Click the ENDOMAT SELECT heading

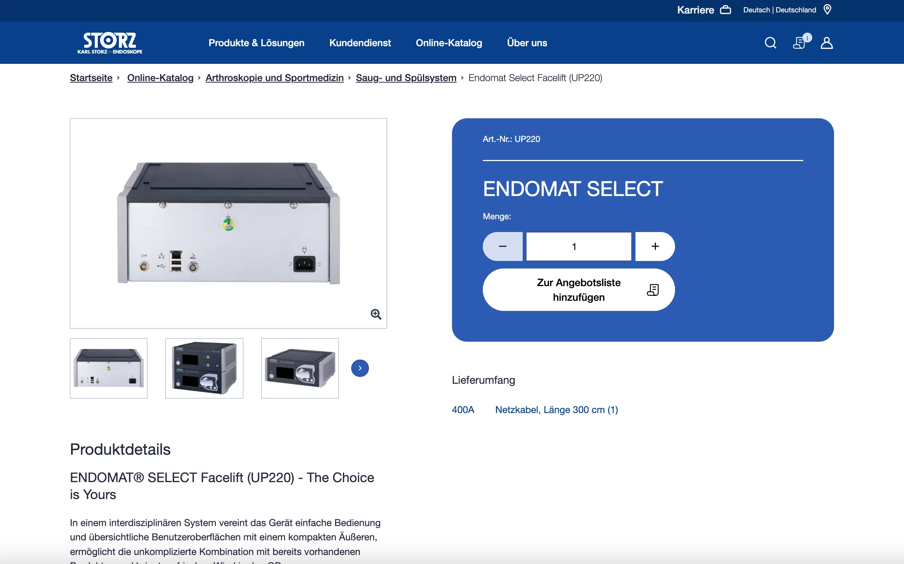point(573,189)
